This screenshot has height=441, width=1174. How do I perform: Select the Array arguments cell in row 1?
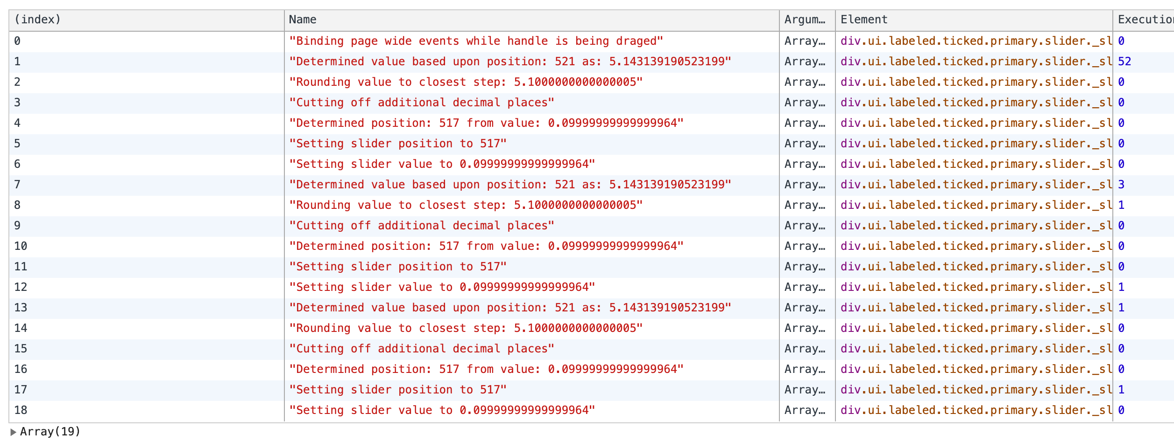coord(805,62)
